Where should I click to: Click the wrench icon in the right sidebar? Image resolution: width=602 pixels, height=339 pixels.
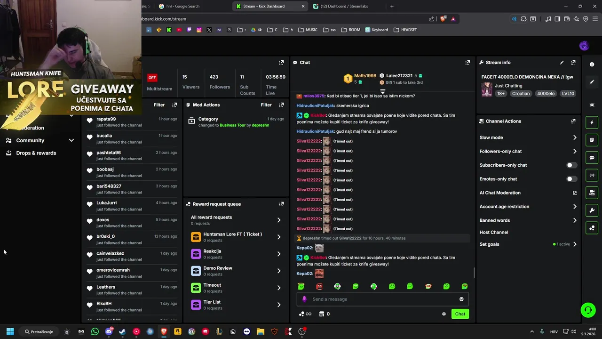click(x=592, y=210)
